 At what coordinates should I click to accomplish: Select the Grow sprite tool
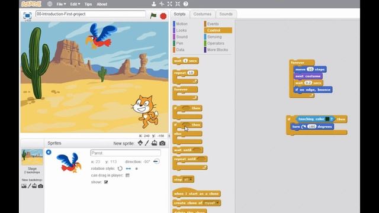pyautogui.click(x=170, y=4)
